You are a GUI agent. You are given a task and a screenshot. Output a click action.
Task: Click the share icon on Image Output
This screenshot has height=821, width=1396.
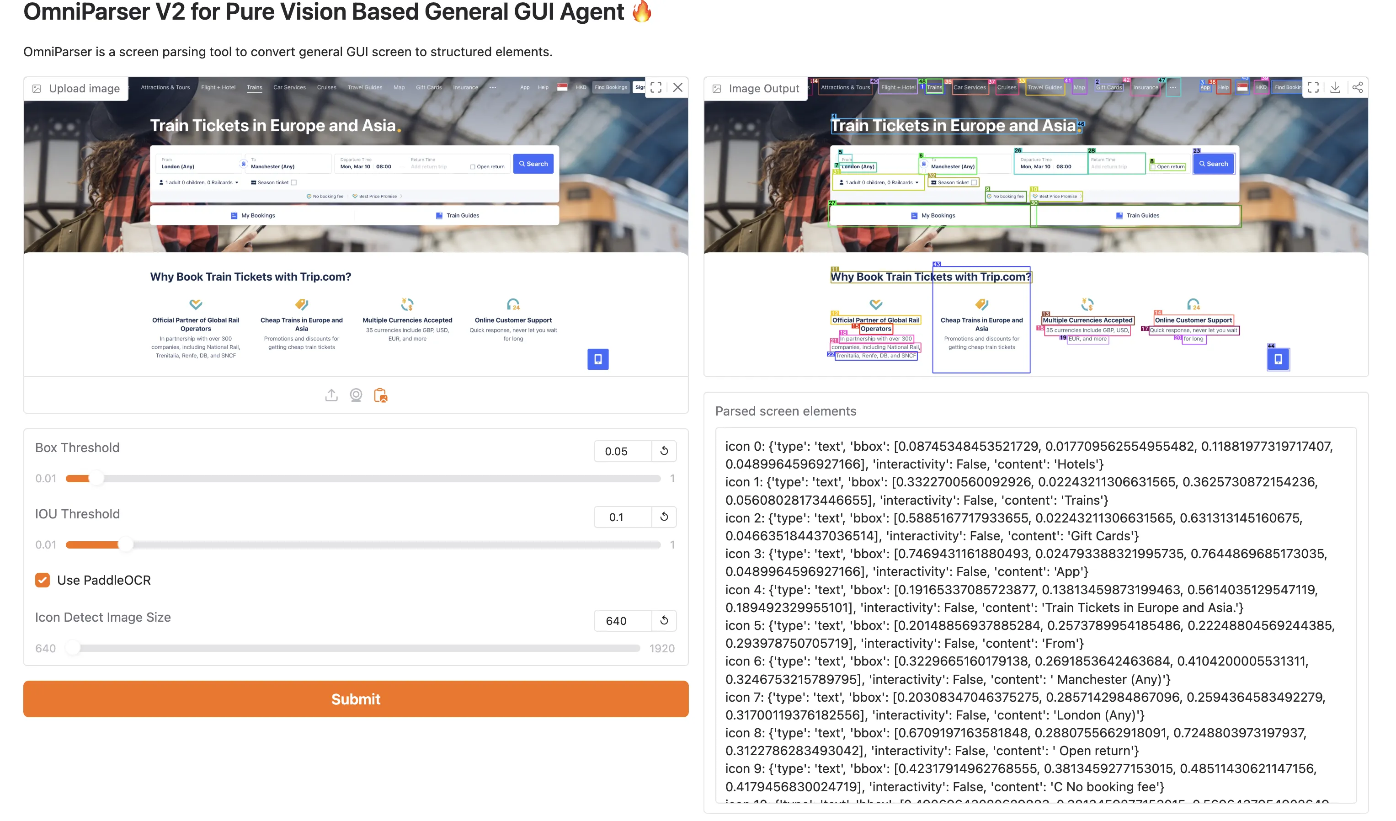click(1357, 87)
